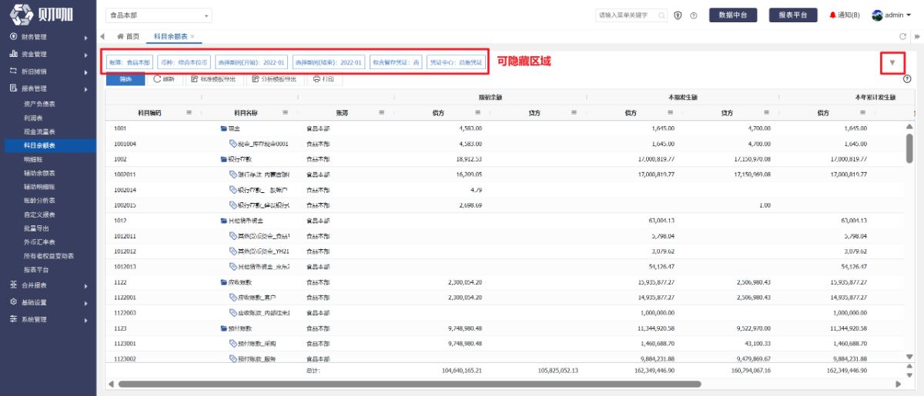The image size is (924, 396).
Task: Click the 打印 print button
Action: click(x=324, y=78)
